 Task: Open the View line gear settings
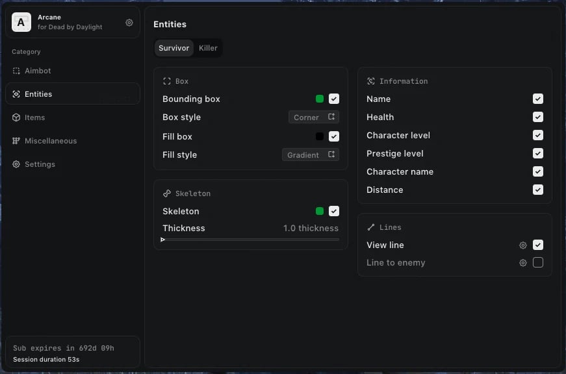(x=523, y=245)
